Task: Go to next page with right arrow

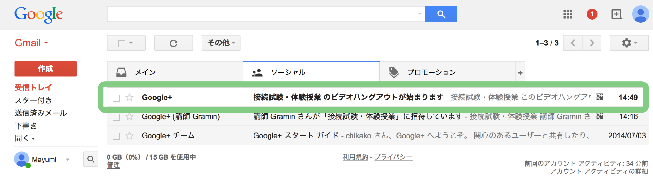Action: click(592, 43)
